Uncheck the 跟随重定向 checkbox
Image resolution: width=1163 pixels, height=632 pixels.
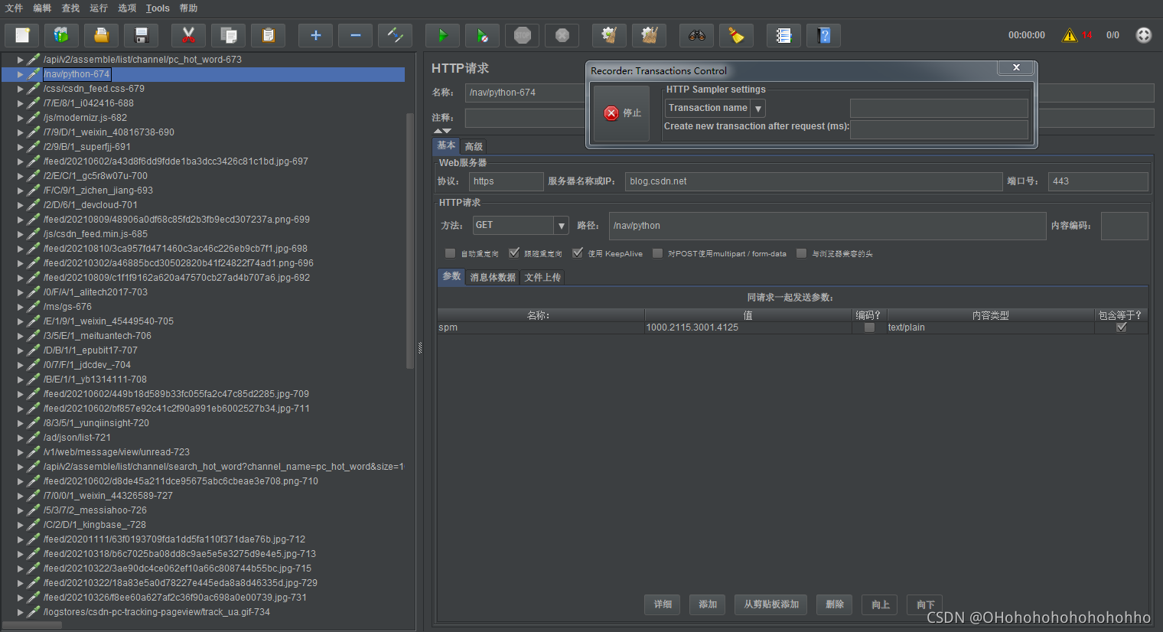click(x=514, y=253)
